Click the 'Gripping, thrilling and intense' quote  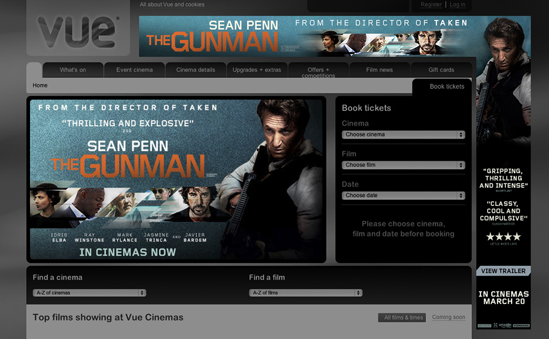(504, 178)
